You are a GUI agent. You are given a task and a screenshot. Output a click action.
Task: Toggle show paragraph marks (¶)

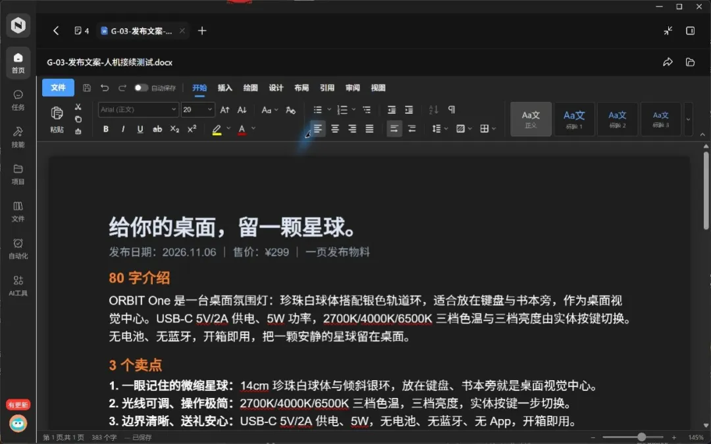coord(452,110)
